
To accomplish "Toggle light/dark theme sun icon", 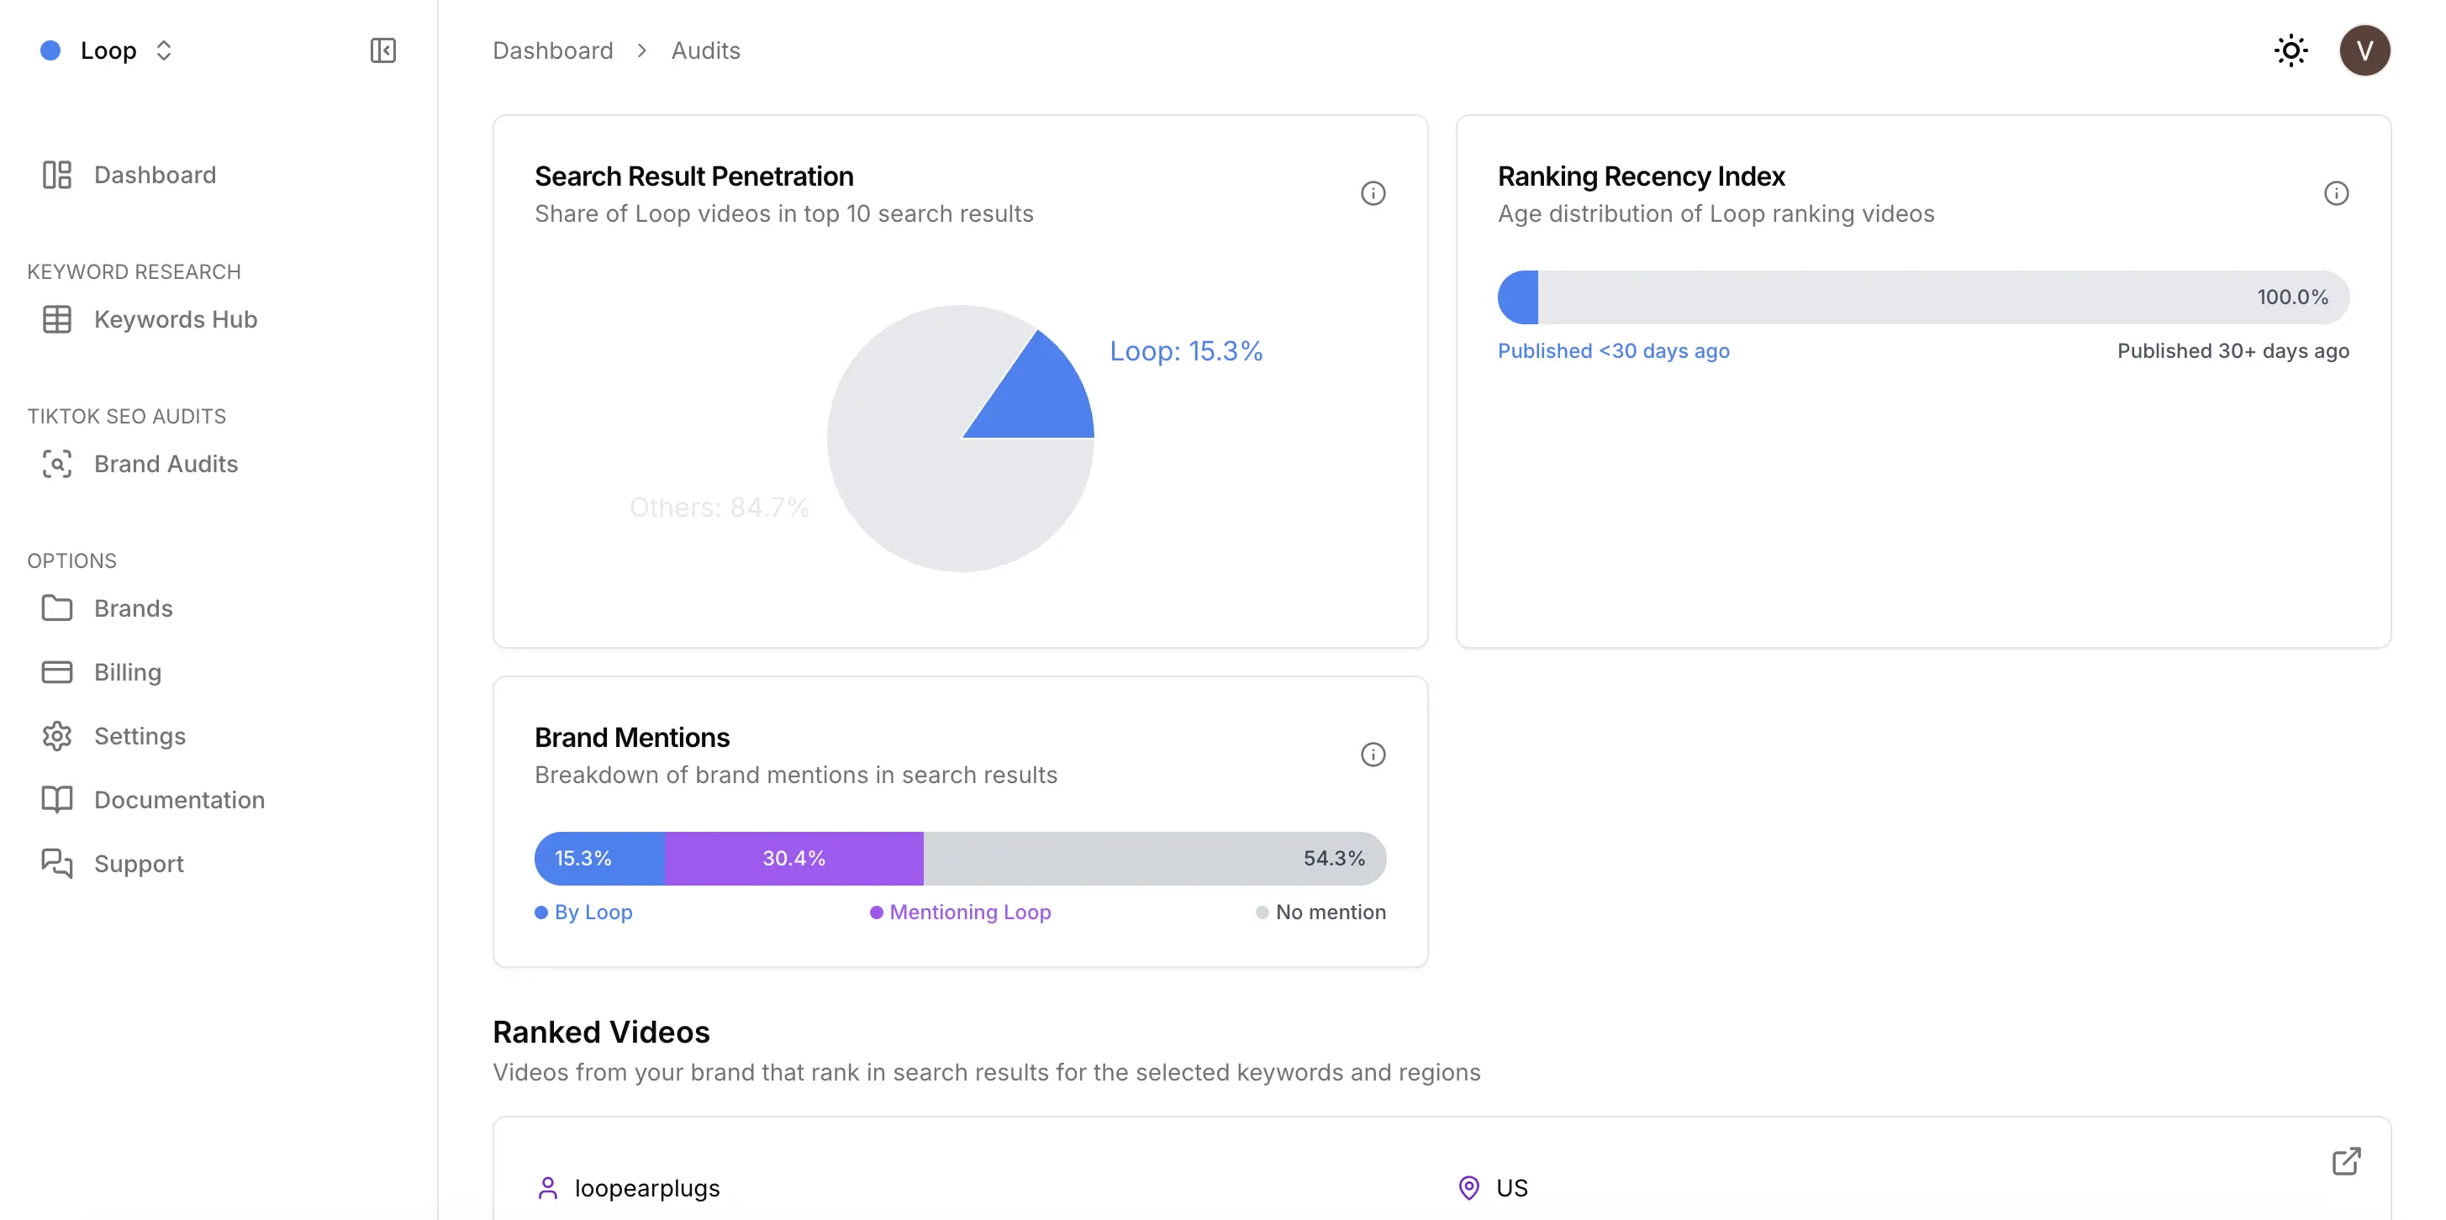I will [2290, 50].
